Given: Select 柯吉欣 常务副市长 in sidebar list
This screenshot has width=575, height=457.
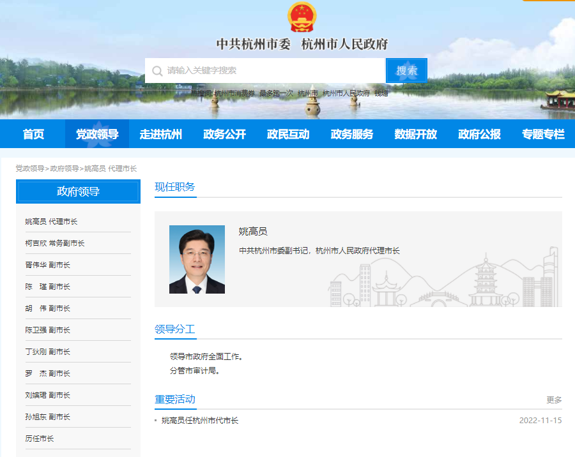Looking at the screenshot, I should coord(55,243).
